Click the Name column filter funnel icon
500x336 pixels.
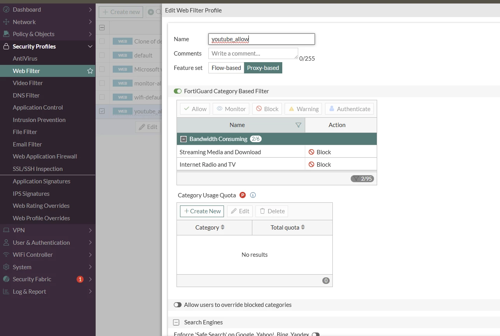pyautogui.click(x=298, y=125)
